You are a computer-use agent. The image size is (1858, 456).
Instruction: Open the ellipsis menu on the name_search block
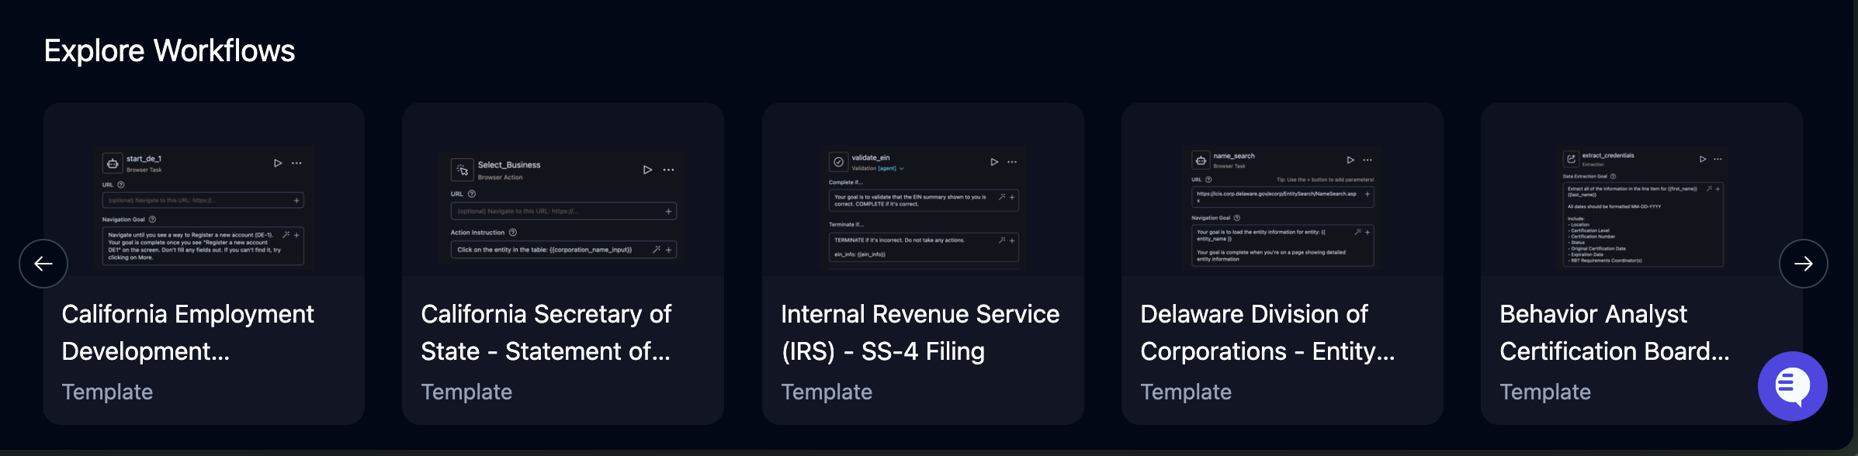pyautogui.click(x=1368, y=161)
